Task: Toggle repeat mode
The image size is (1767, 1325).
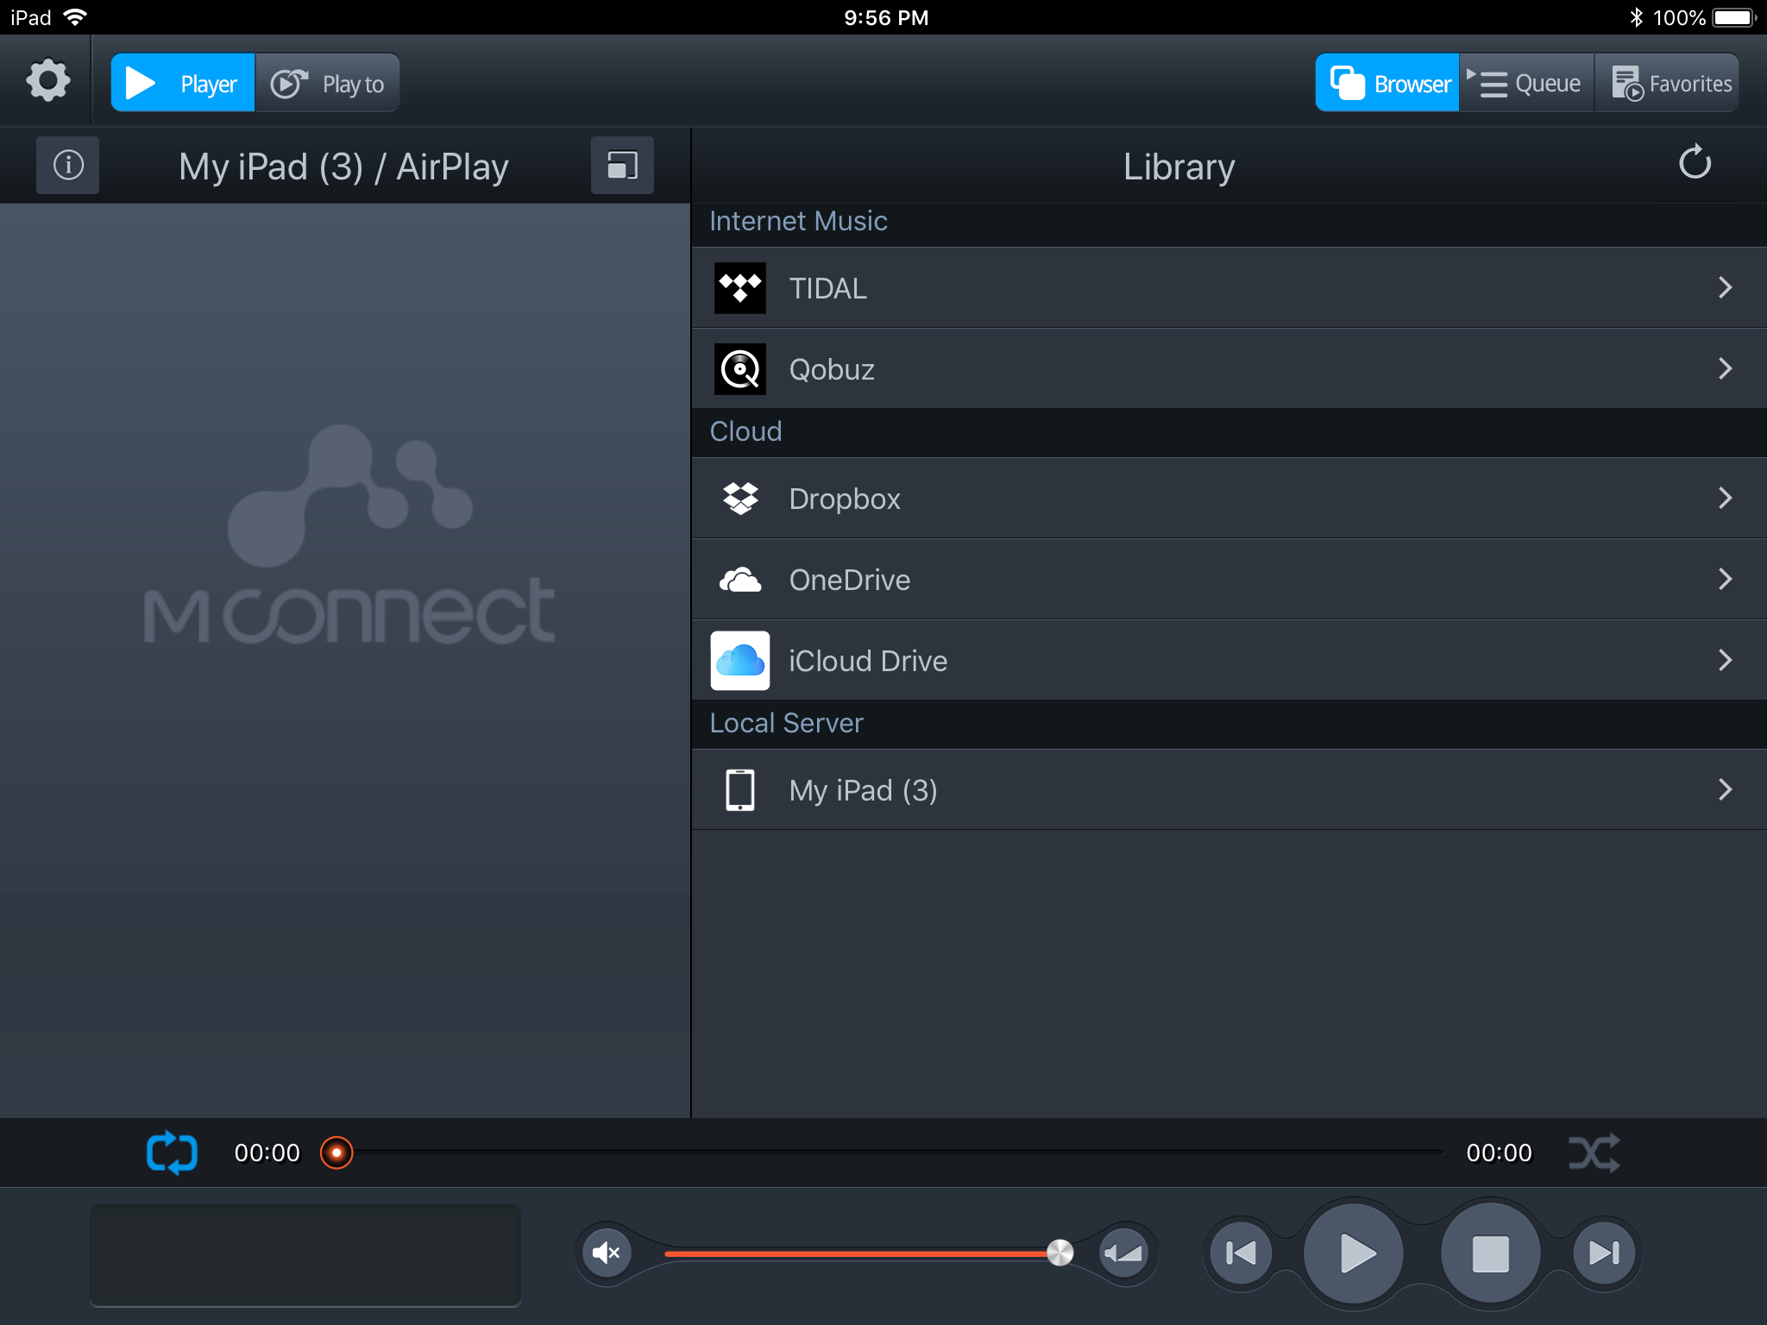Action: click(x=172, y=1152)
